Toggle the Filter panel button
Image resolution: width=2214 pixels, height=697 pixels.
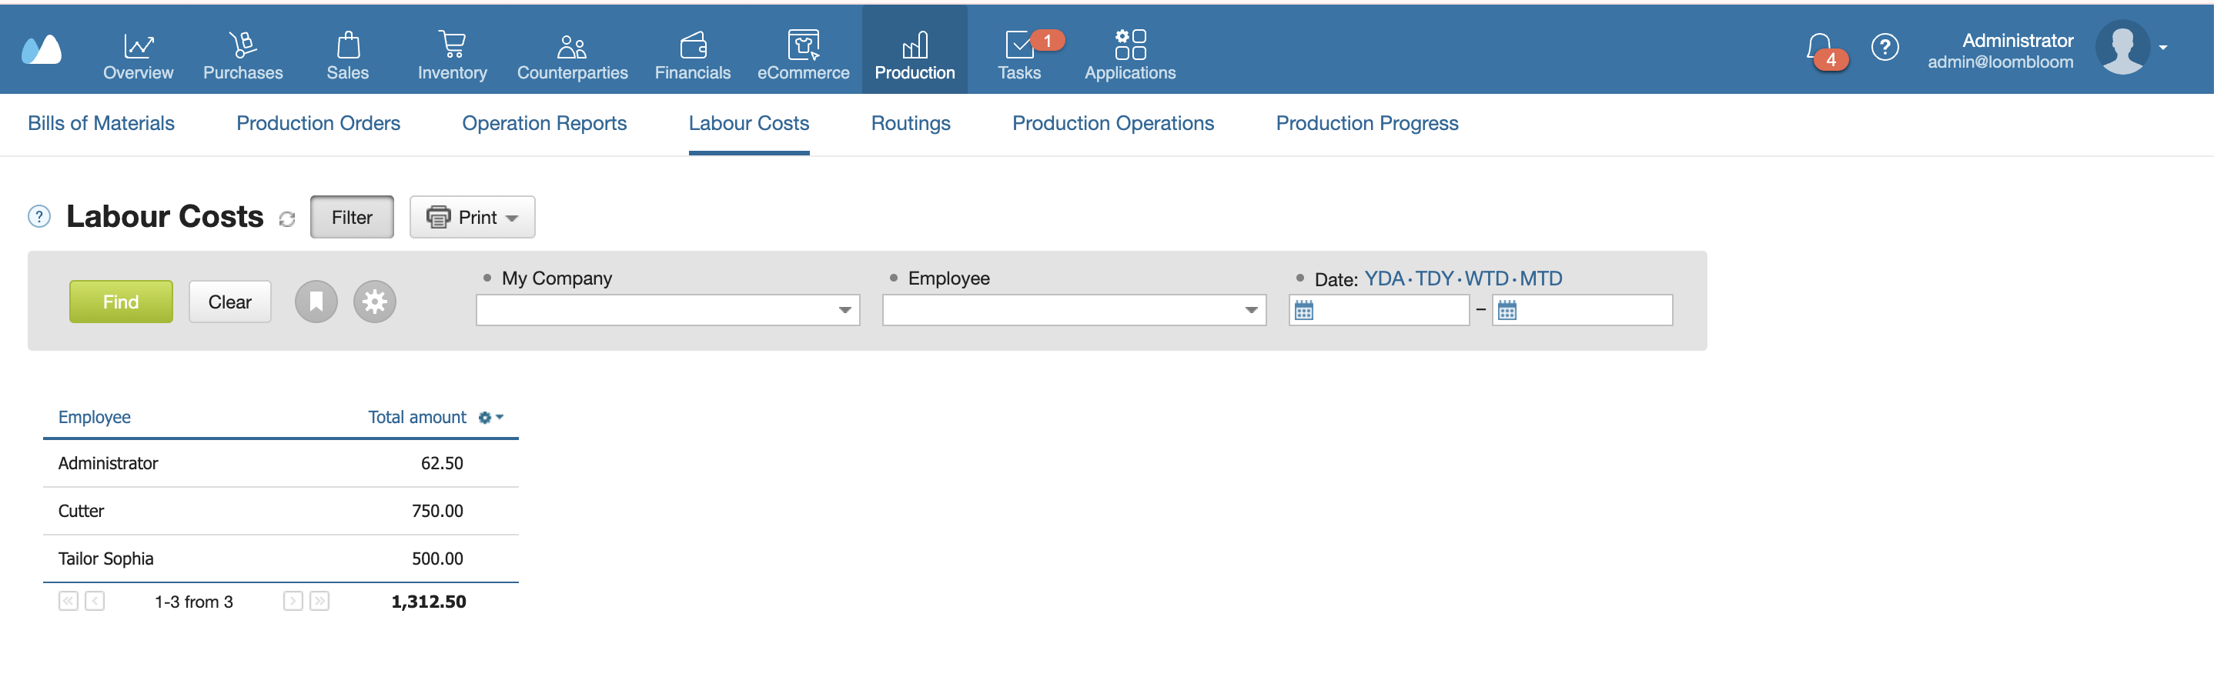[x=352, y=218]
